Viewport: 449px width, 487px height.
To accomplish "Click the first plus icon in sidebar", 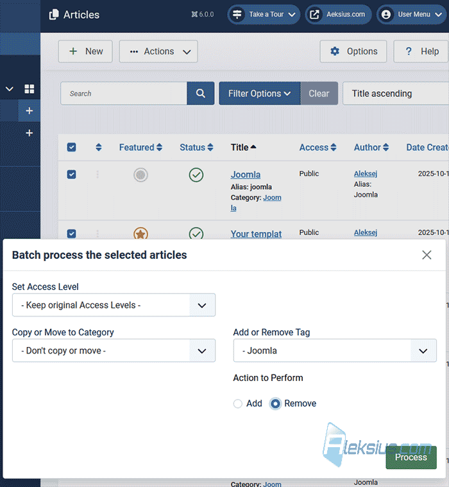I will tap(29, 111).
